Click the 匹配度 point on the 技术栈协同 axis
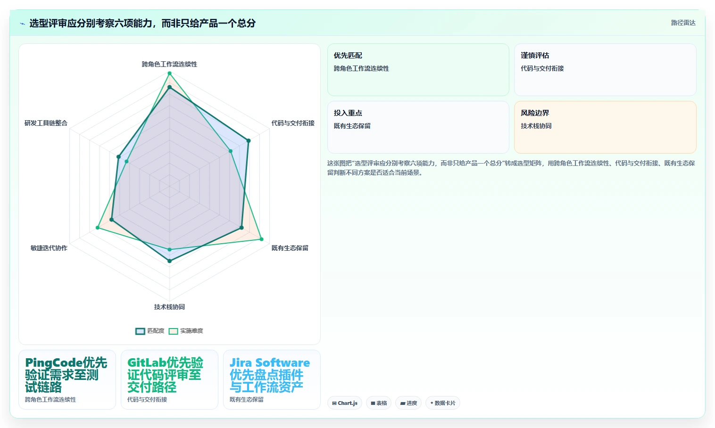 (x=169, y=261)
